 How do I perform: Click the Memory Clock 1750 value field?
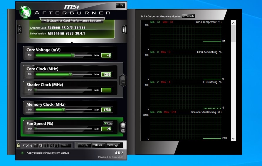[106, 110]
